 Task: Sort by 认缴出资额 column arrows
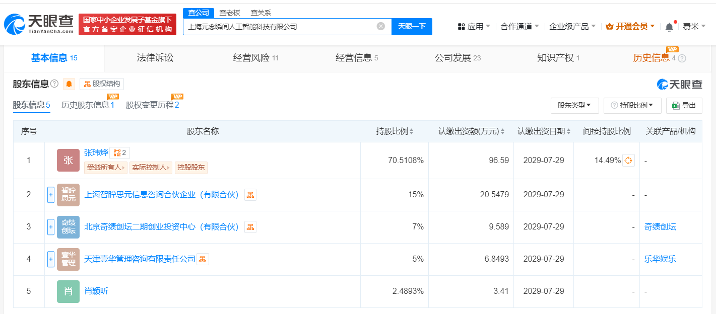coord(503,132)
